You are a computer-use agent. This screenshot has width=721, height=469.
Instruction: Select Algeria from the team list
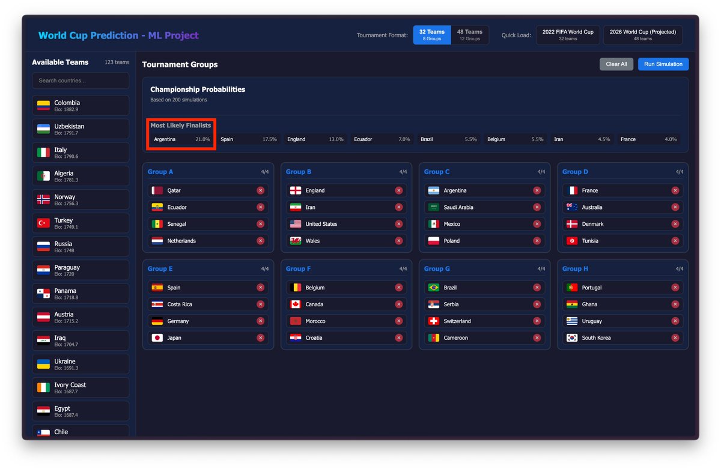(x=81, y=176)
